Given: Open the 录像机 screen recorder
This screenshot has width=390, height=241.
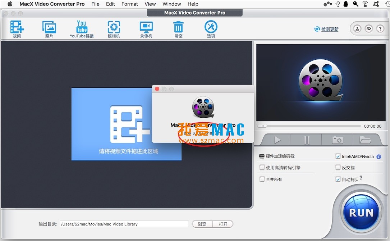Looking at the screenshot, I should 146,29.
